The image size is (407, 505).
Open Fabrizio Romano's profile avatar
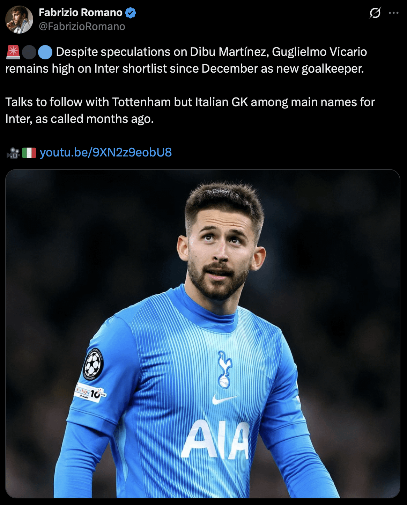(x=19, y=20)
